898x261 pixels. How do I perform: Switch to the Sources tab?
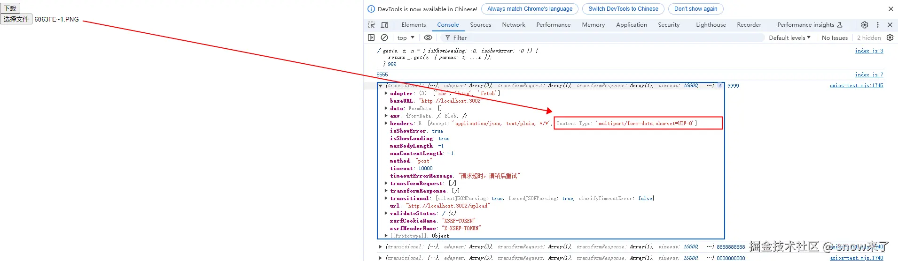coord(480,25)
